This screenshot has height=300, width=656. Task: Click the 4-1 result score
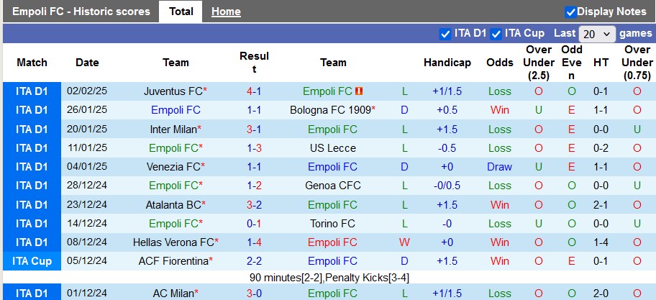pos(254,91)
